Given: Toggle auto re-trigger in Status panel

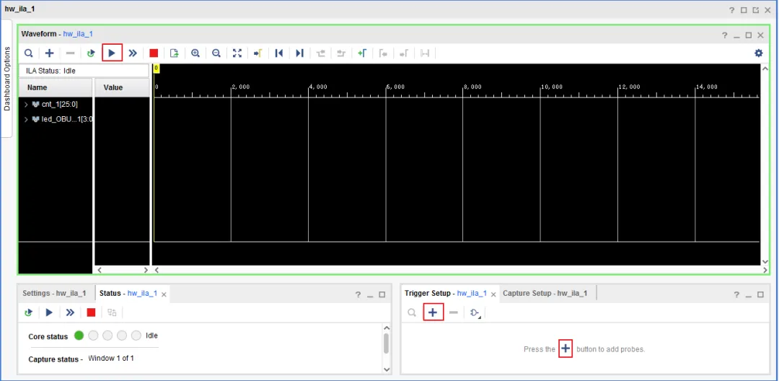Looking at the screenshot, I should pyautogui.click(x=28, y=312).
